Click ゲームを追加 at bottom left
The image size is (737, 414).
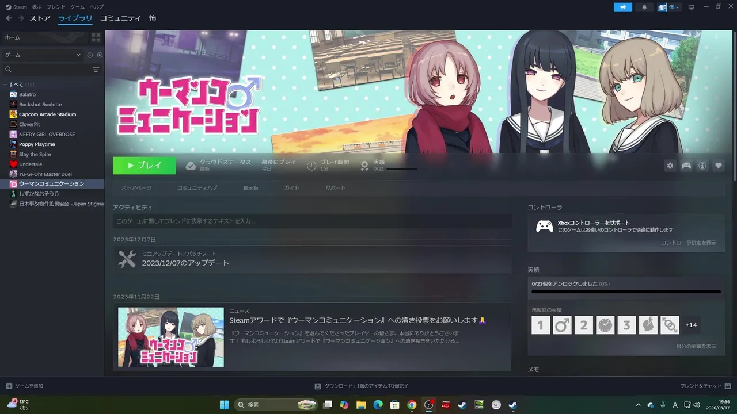25,386
